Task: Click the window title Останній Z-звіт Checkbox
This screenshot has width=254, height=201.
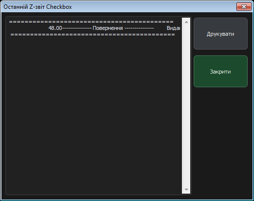Action: 38,7
